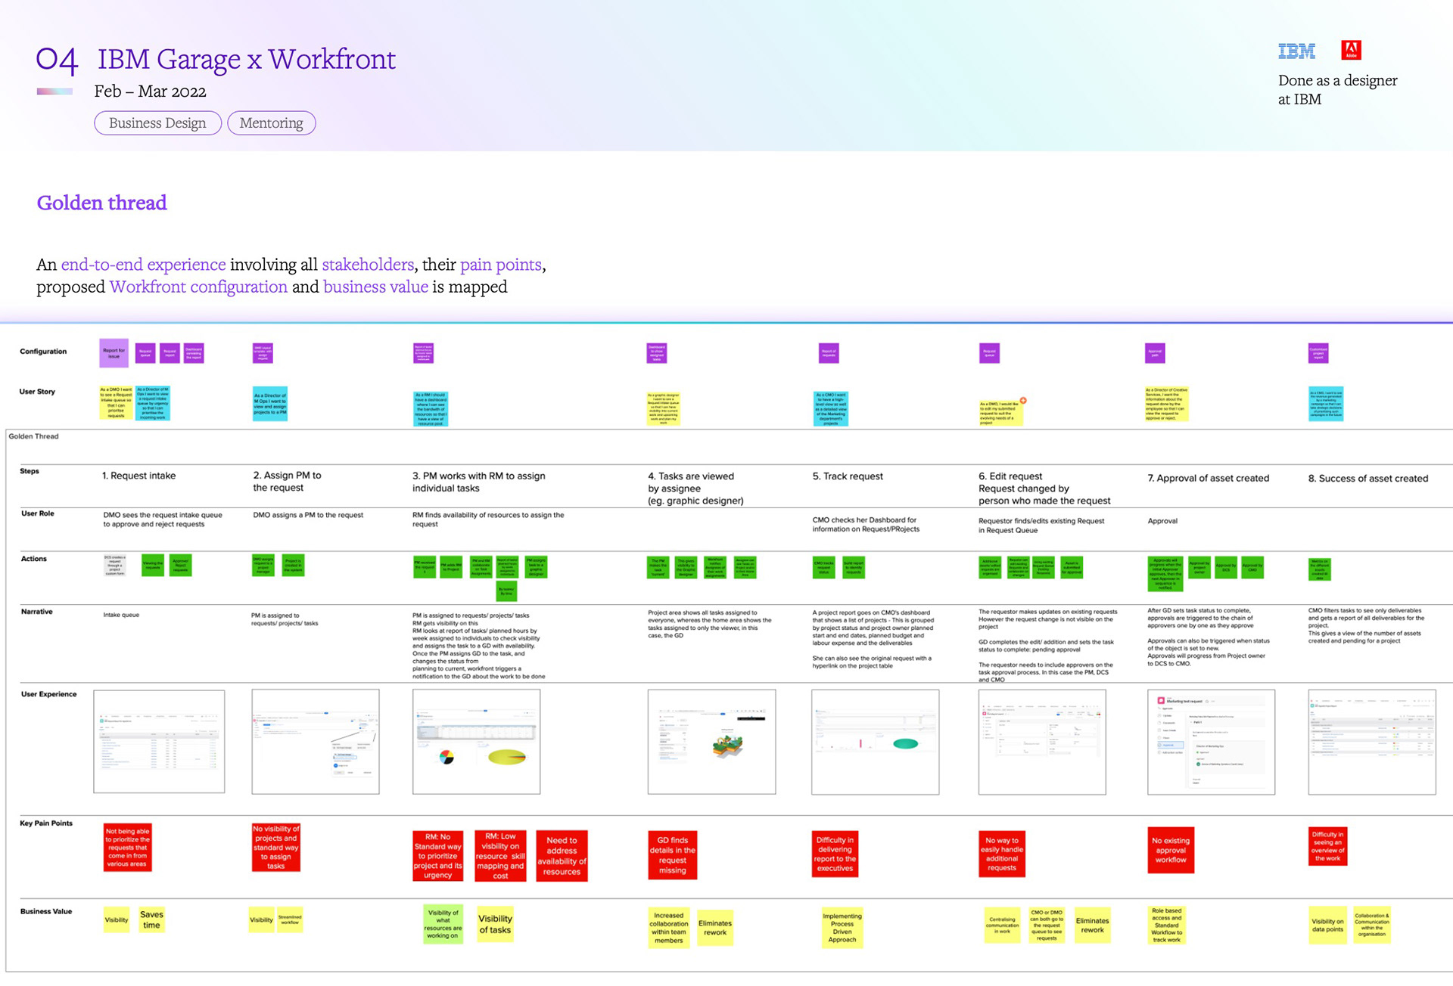1453x986 pixels.
Task: Click '4. Tasks are viewed by assignee' step
Action: pyautogui.click(x=695, y=488)
